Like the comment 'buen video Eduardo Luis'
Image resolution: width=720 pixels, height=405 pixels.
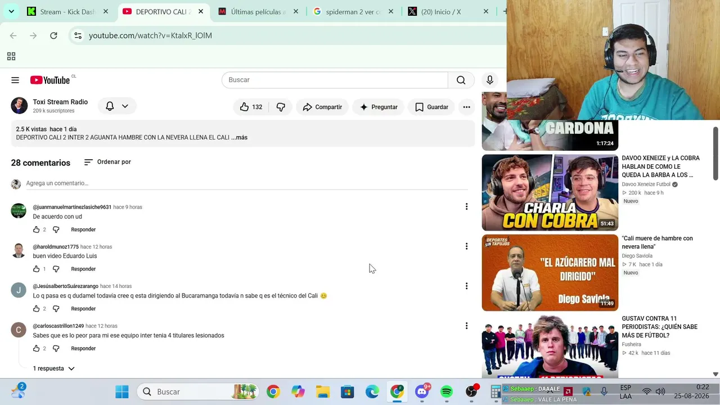(x=37, y=269)
